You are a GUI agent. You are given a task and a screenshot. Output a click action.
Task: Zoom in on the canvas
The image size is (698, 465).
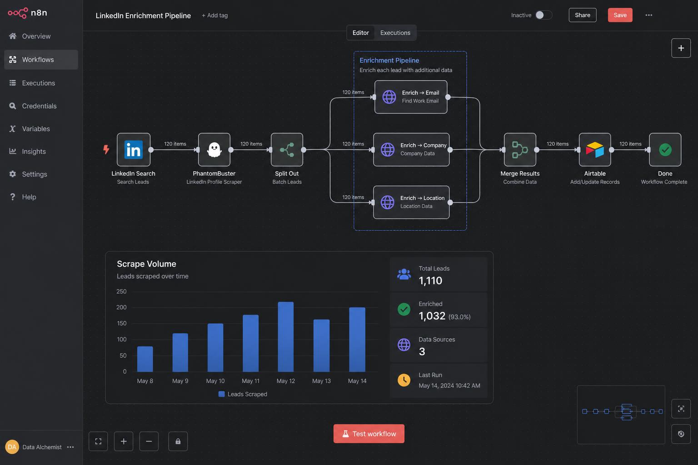pyautogui.click(x=124, y=441)
